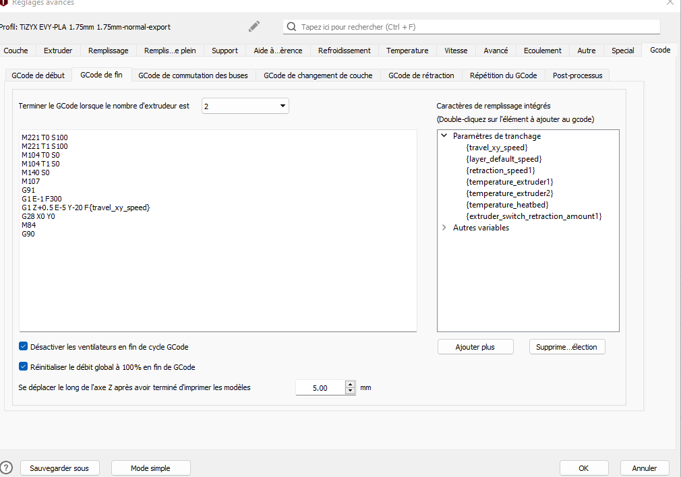Open the Aide à...èrence tab
Image resolution: width=681 pixels, height=477 pixels.
point(278,51)
